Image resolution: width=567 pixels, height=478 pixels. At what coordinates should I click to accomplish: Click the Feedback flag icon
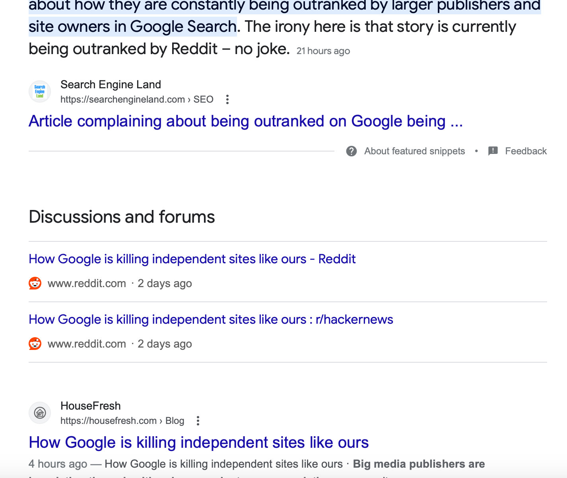493,151
